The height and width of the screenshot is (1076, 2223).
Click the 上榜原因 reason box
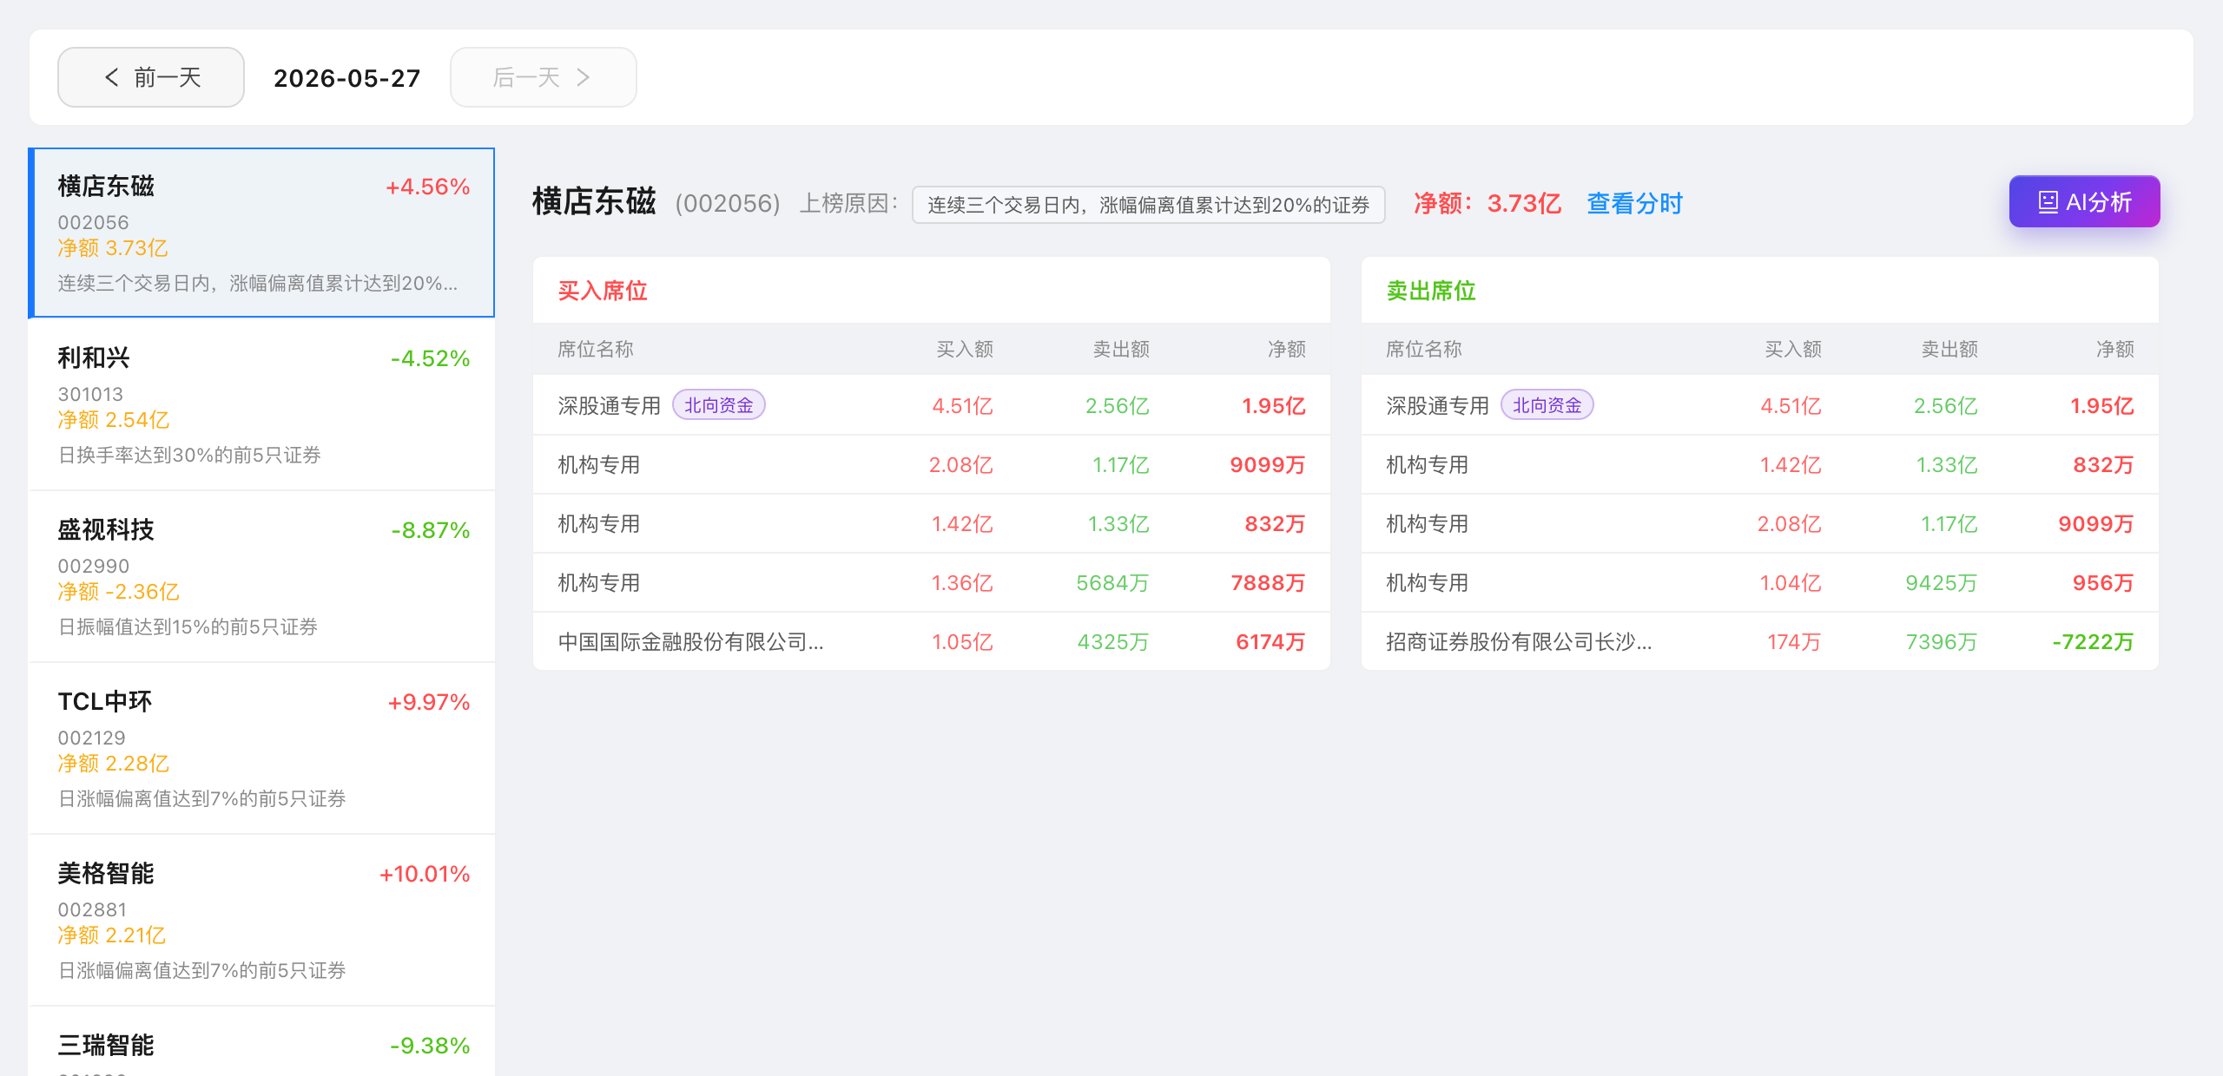pos(1148,205)
